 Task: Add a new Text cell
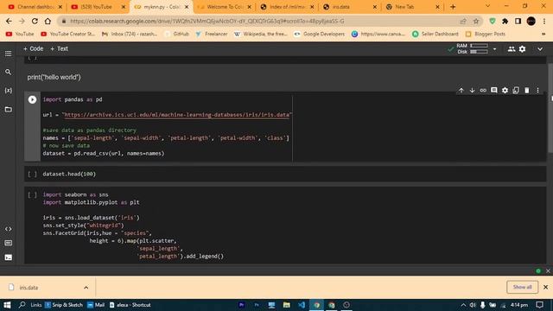point(59,49)
